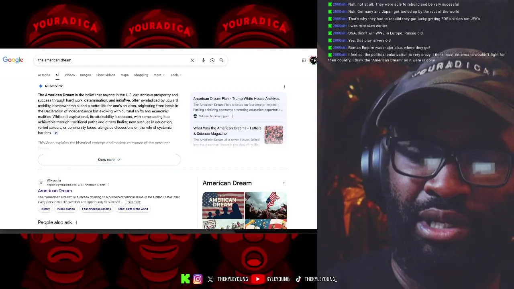
Task: Clear the search box with X icon
Action: 192,60
